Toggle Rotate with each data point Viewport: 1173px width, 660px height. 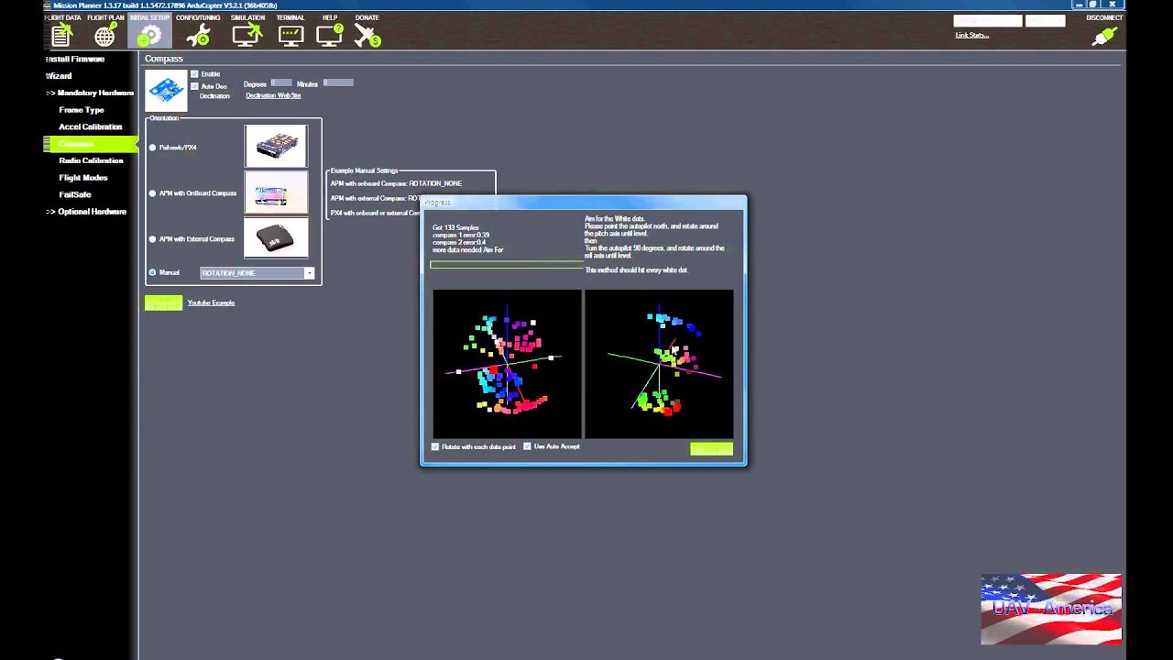435,446
